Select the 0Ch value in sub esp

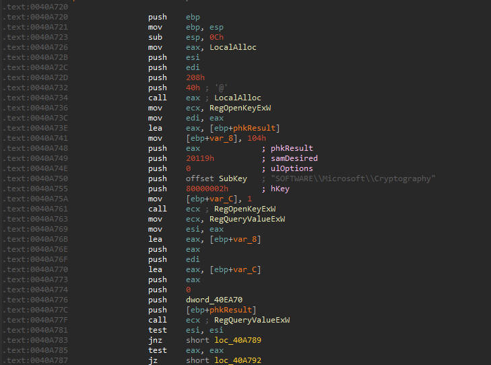216,37
